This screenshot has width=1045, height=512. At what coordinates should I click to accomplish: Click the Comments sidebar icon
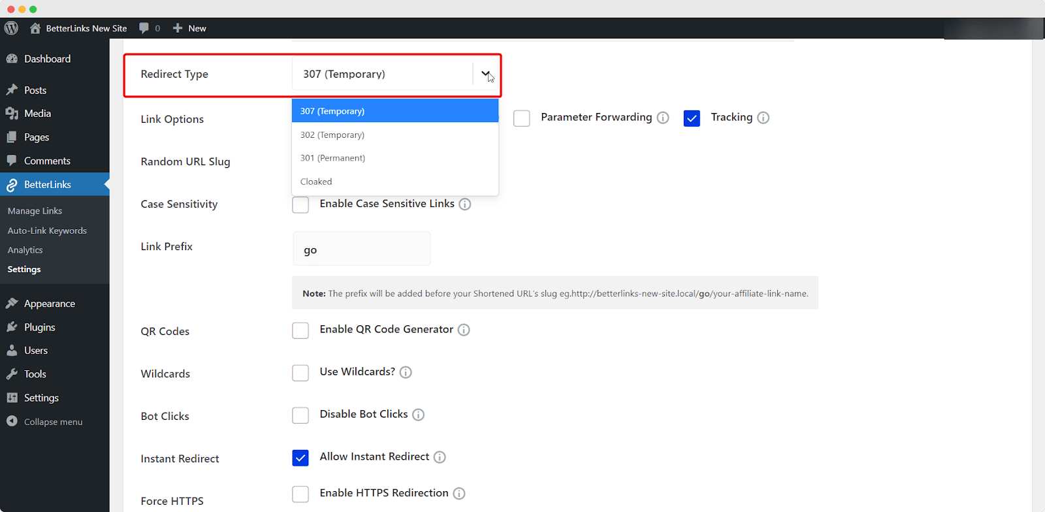pos(12,161)
